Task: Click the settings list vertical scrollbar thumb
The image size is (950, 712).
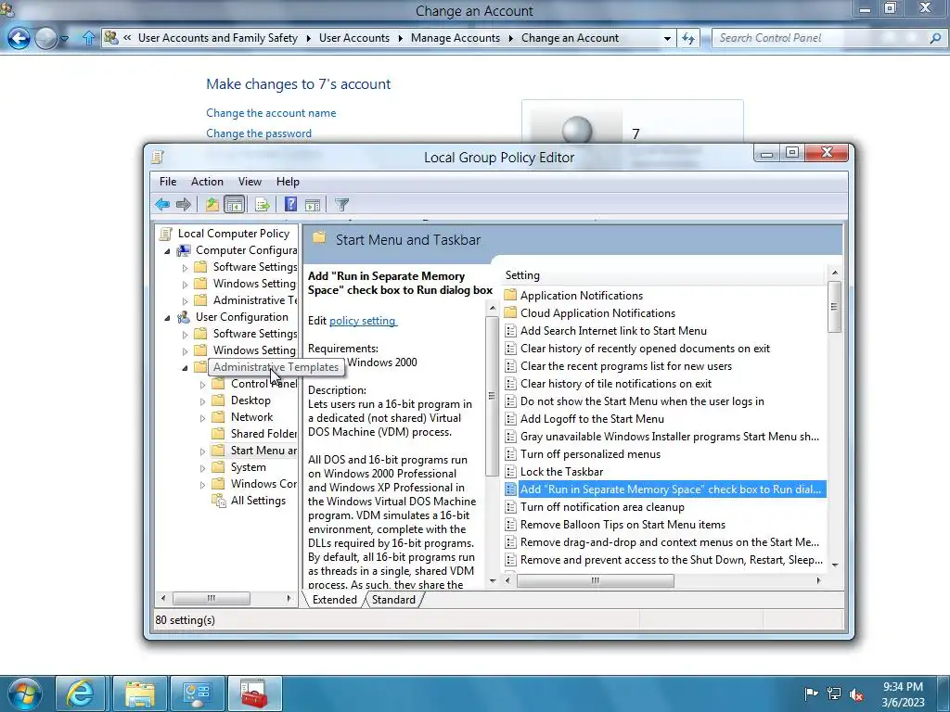Action: 834,307
